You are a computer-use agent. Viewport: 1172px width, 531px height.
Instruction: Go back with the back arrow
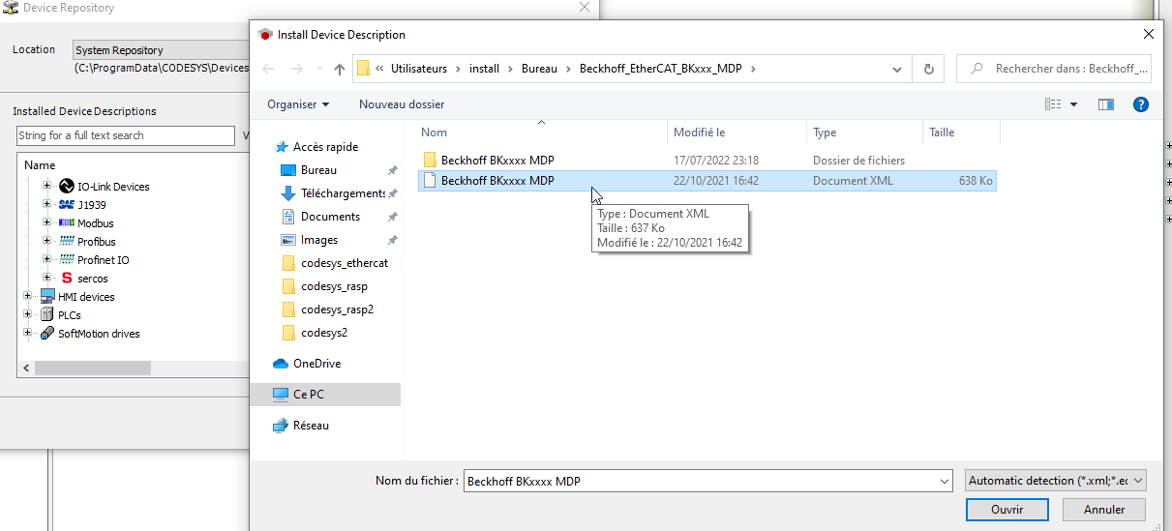tap(269, 69)
